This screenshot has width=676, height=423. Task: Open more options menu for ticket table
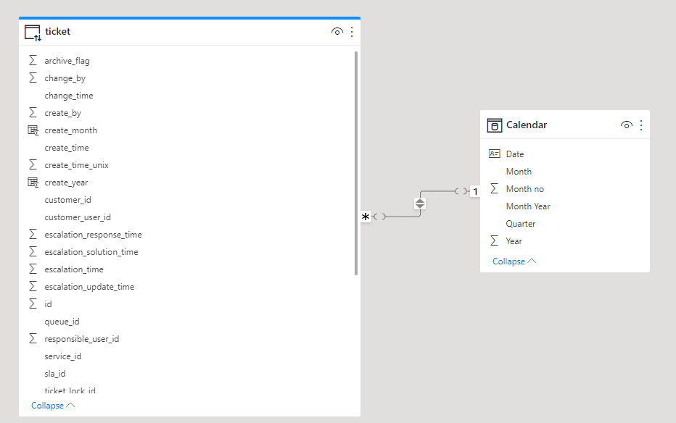click(352, 31)
